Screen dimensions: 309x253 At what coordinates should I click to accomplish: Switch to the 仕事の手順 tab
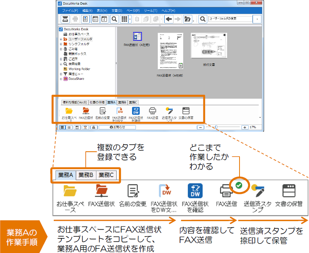tap(97, 103)
